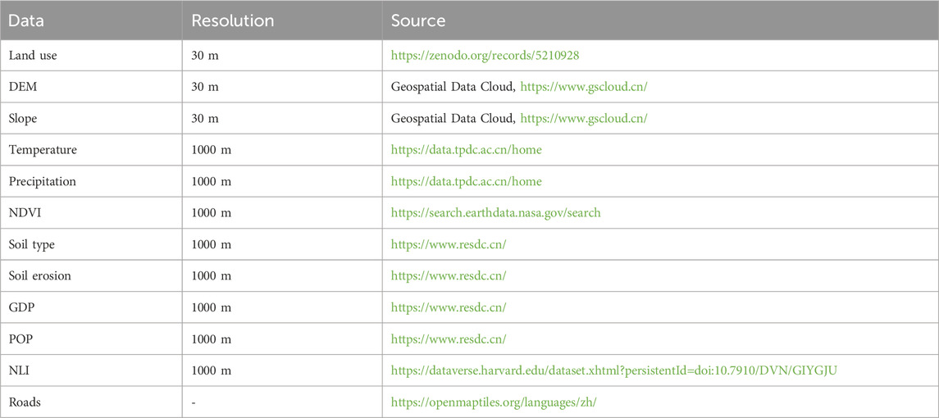Follow the tpdc link for Temperature
The height and width of the screenshot is (418, 939).
click(467, 150)
